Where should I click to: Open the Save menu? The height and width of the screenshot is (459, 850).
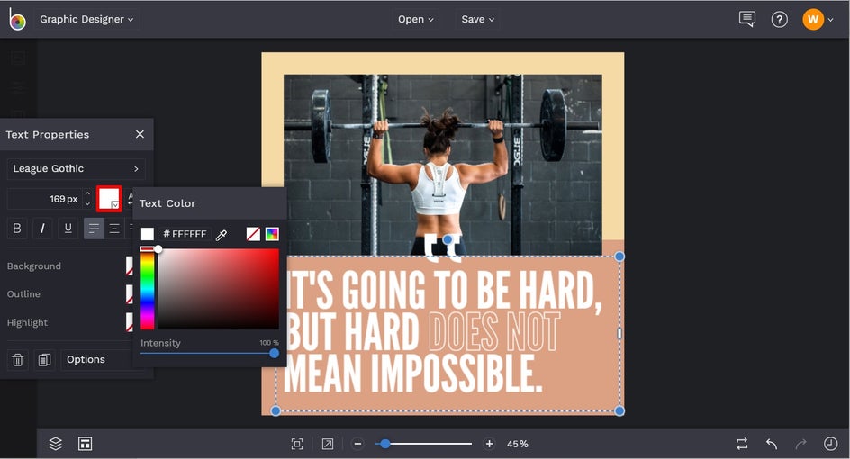(477, 19)
